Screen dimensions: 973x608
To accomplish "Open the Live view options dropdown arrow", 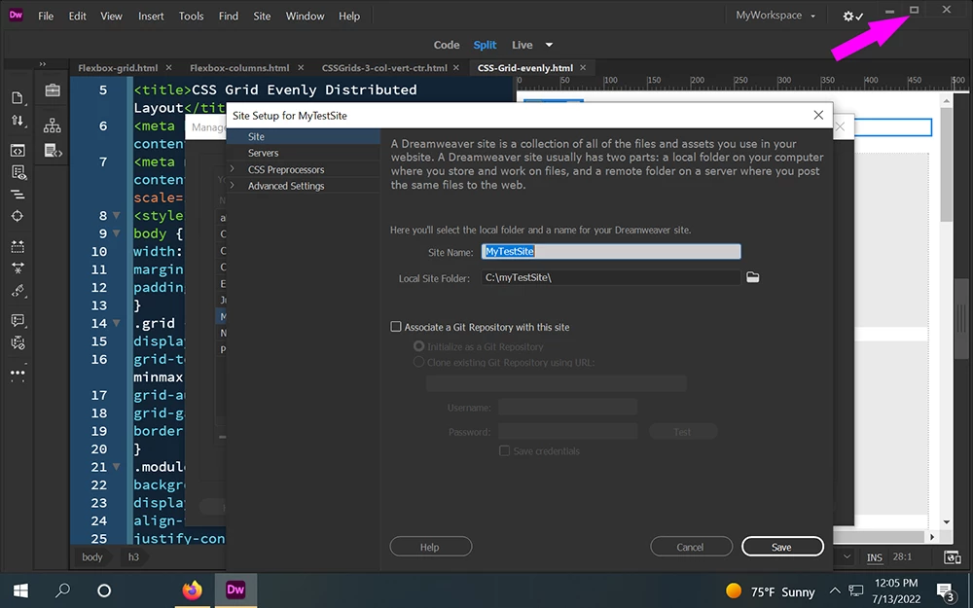I will (549, 45).
